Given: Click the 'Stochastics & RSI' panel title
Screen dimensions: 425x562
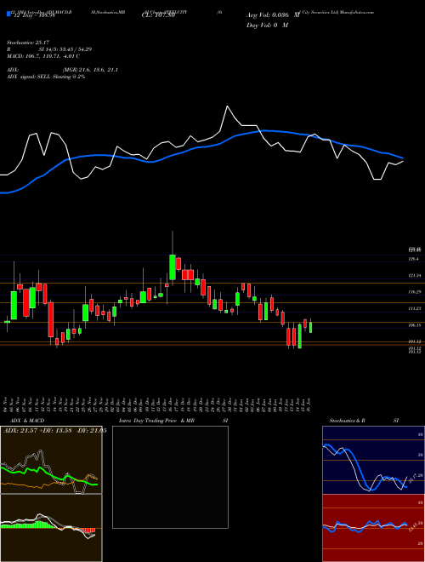Looking at the screenshot, I should click(364, 421).
